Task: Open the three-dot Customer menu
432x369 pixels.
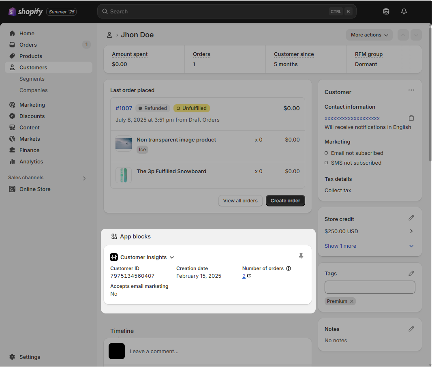Action: click(411, 90)
